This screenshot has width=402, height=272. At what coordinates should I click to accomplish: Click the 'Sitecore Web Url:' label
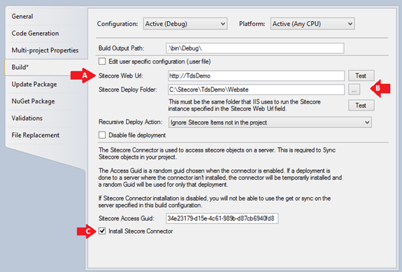pyautogui.click(x=121, y=76)
